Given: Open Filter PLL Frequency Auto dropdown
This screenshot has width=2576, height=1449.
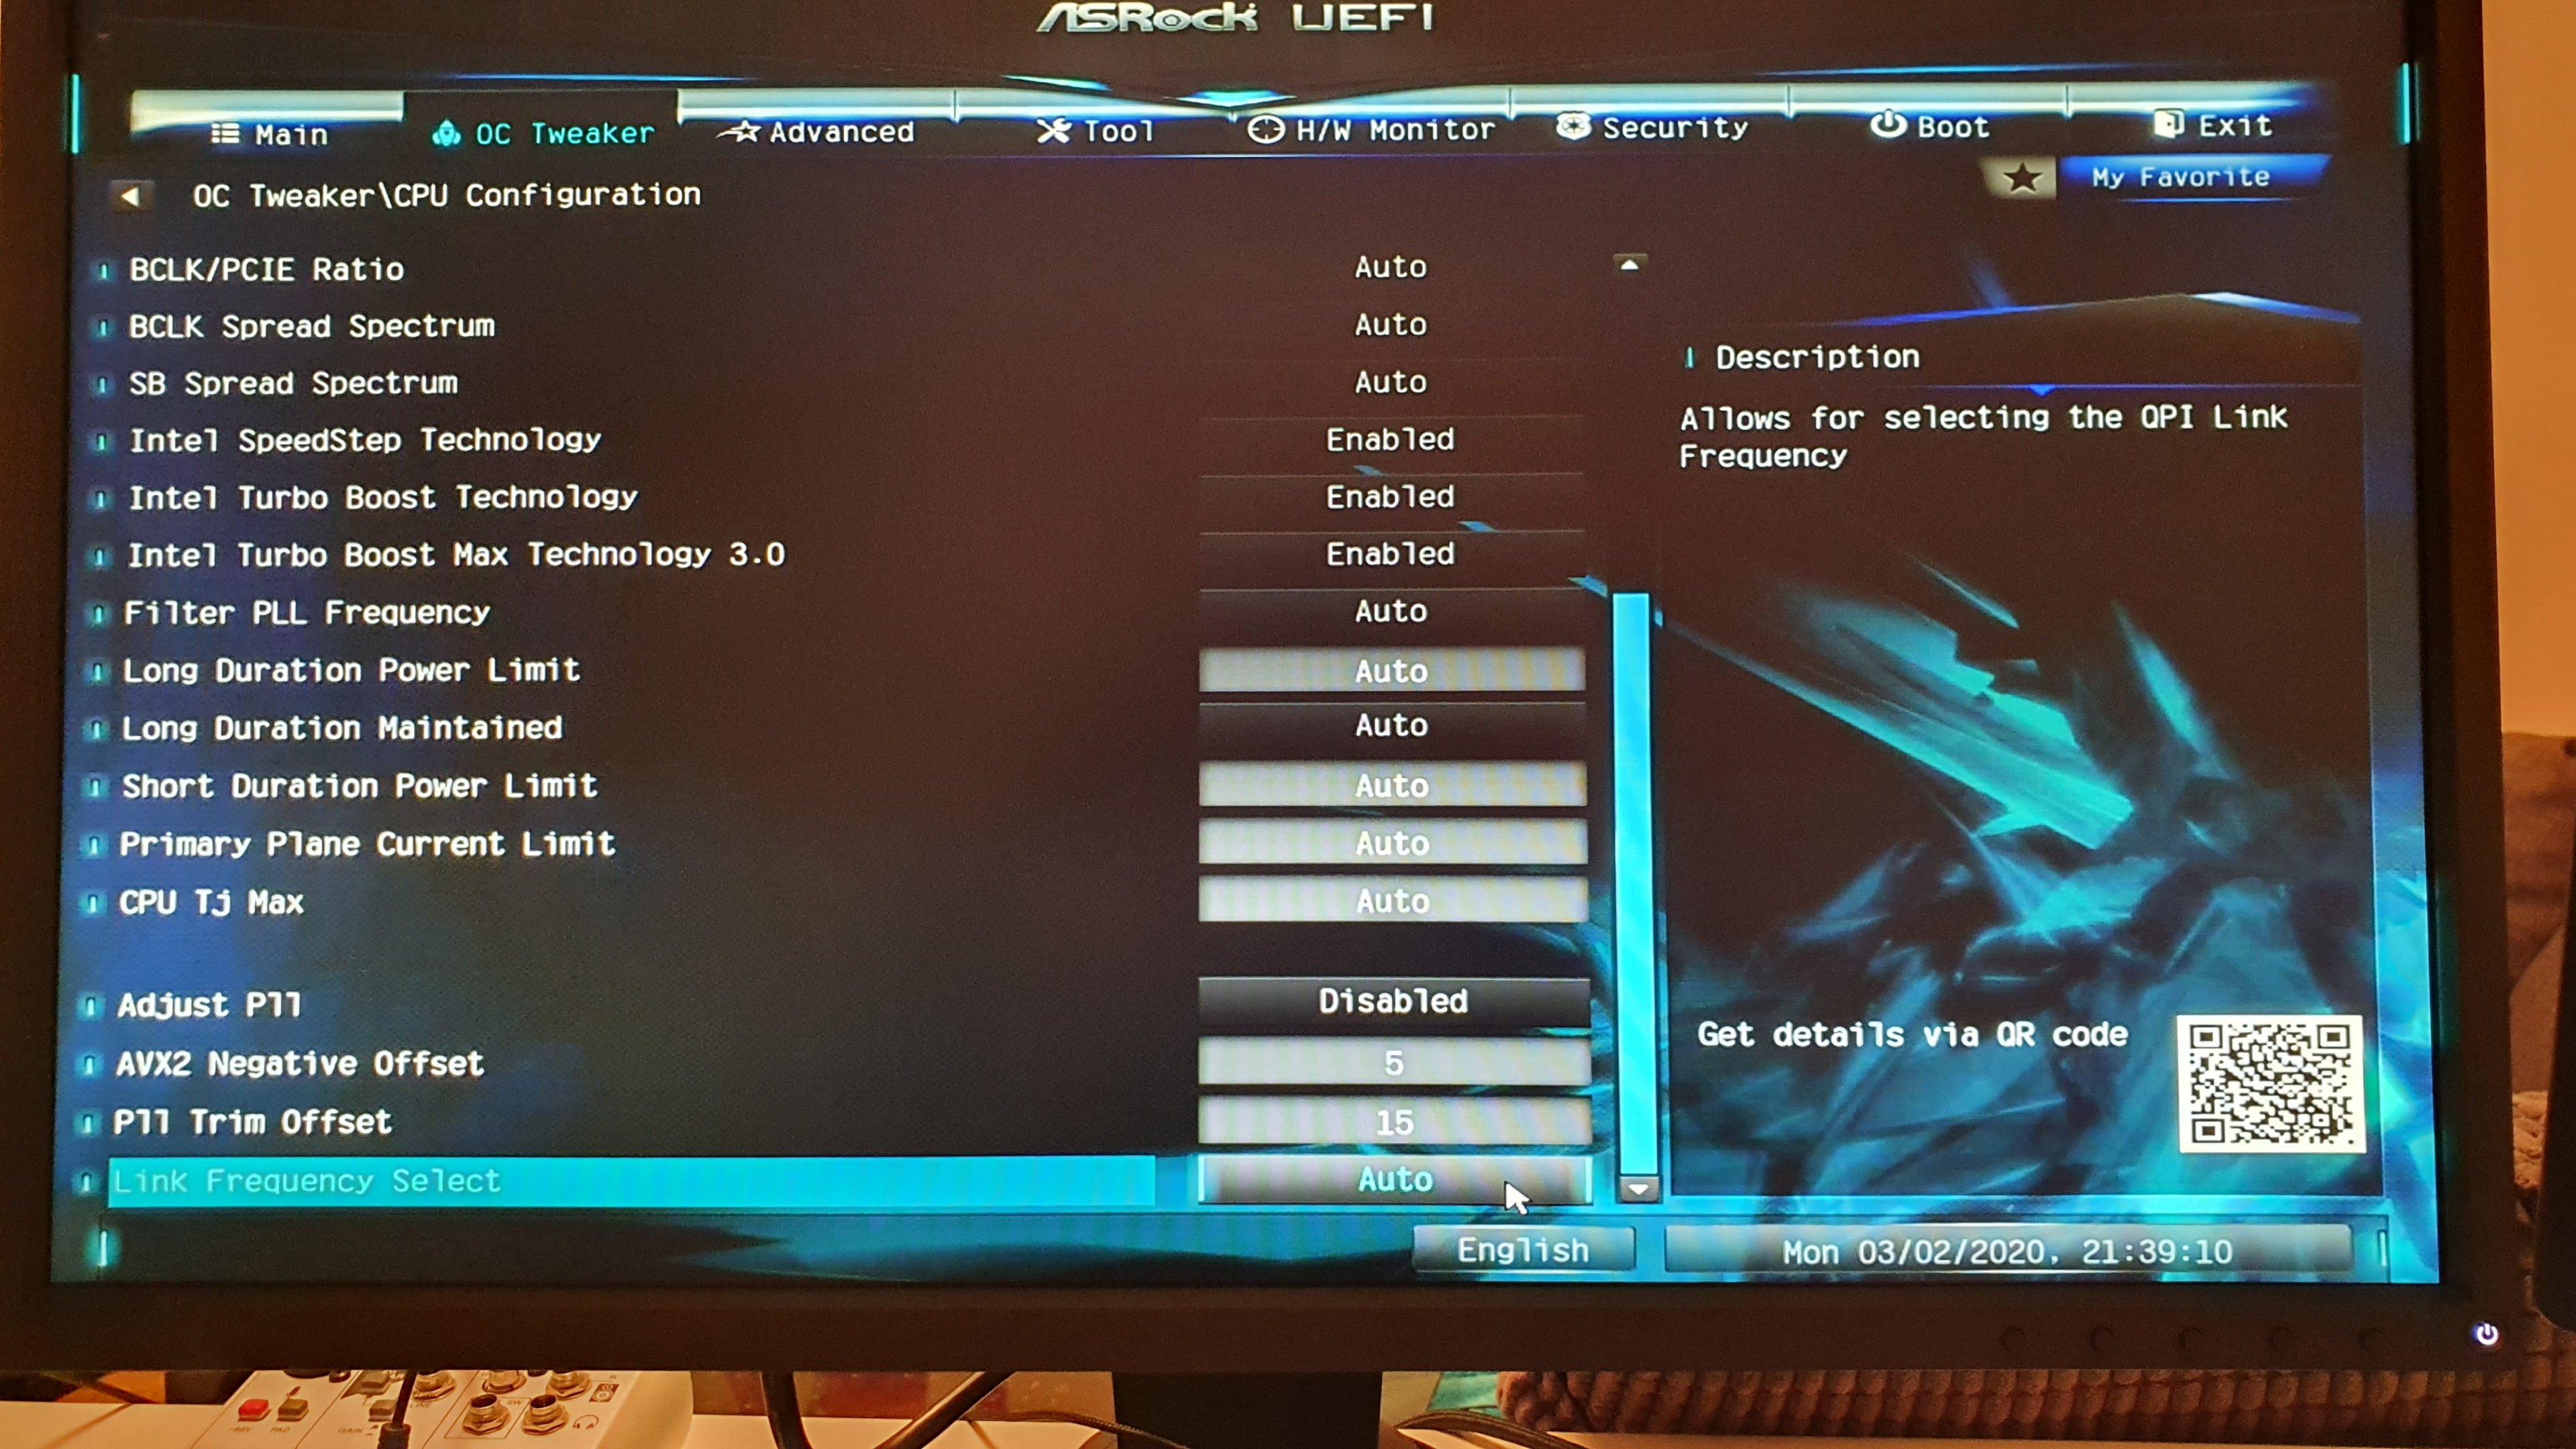Looking at the screenshot, I should click(x=1391, y=611).
